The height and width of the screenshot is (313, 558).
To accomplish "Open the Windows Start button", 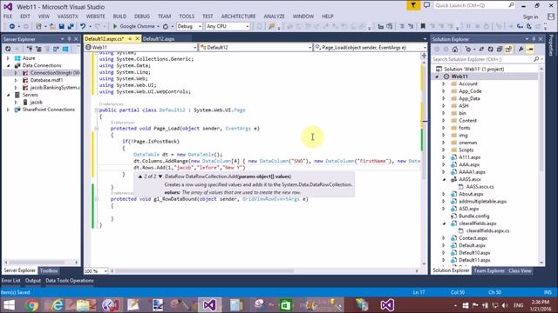I will 9,305.
